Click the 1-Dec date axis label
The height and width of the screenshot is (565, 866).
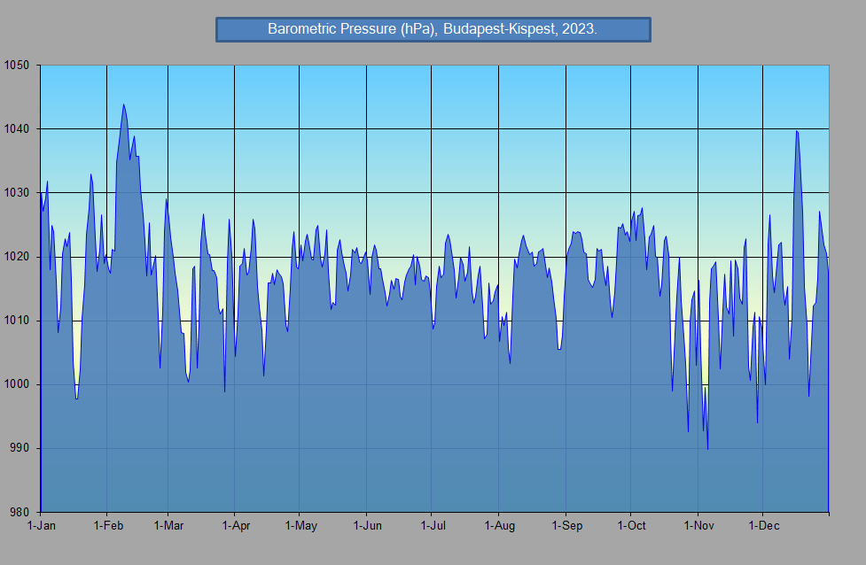(763, 526)
